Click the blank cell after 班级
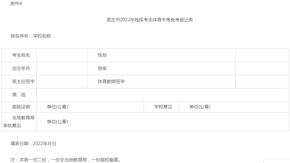Image resolution: width=290 pixels, height=163 pixels. click(x=262, y=68)
